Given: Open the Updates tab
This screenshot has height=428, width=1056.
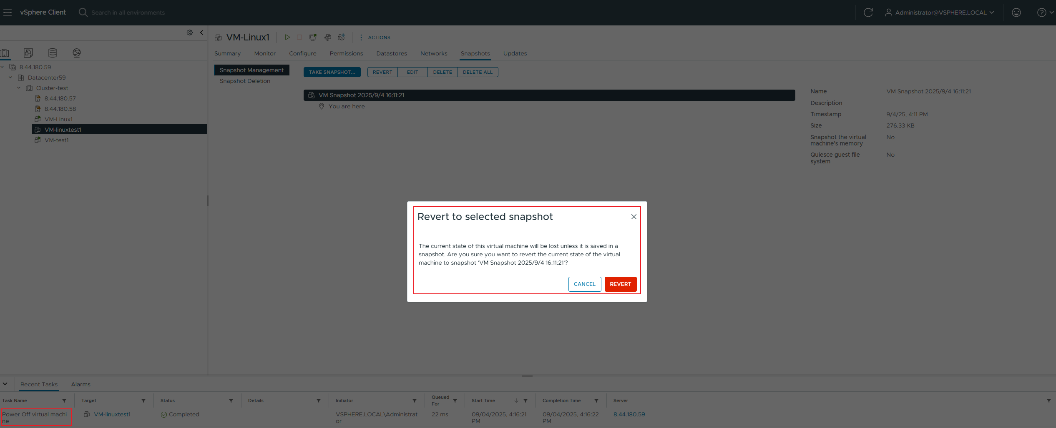Looking at the screenshot, I should point(515,53).
